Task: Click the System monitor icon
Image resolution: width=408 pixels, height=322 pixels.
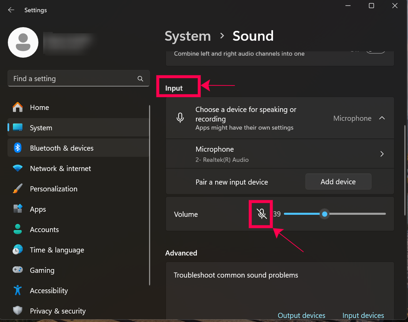Action: [18, 128]
